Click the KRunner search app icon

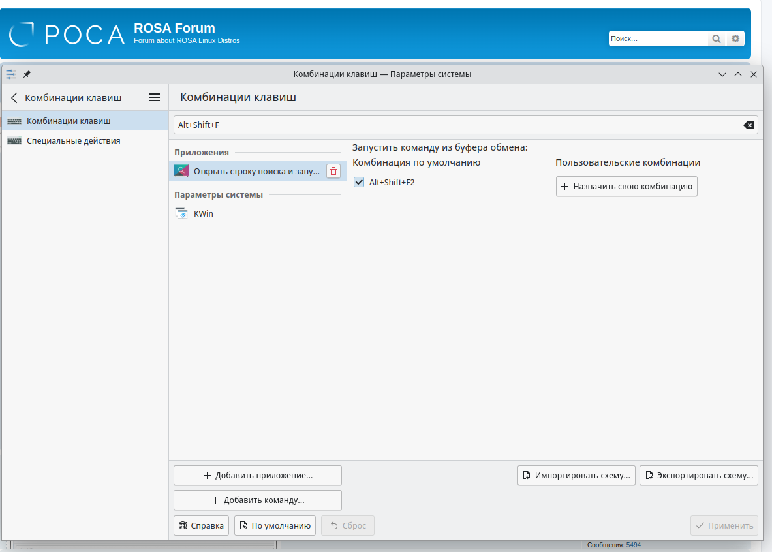click(x=181, y=171)
